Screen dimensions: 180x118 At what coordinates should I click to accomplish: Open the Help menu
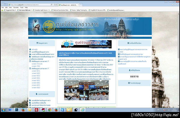point(26,7)
